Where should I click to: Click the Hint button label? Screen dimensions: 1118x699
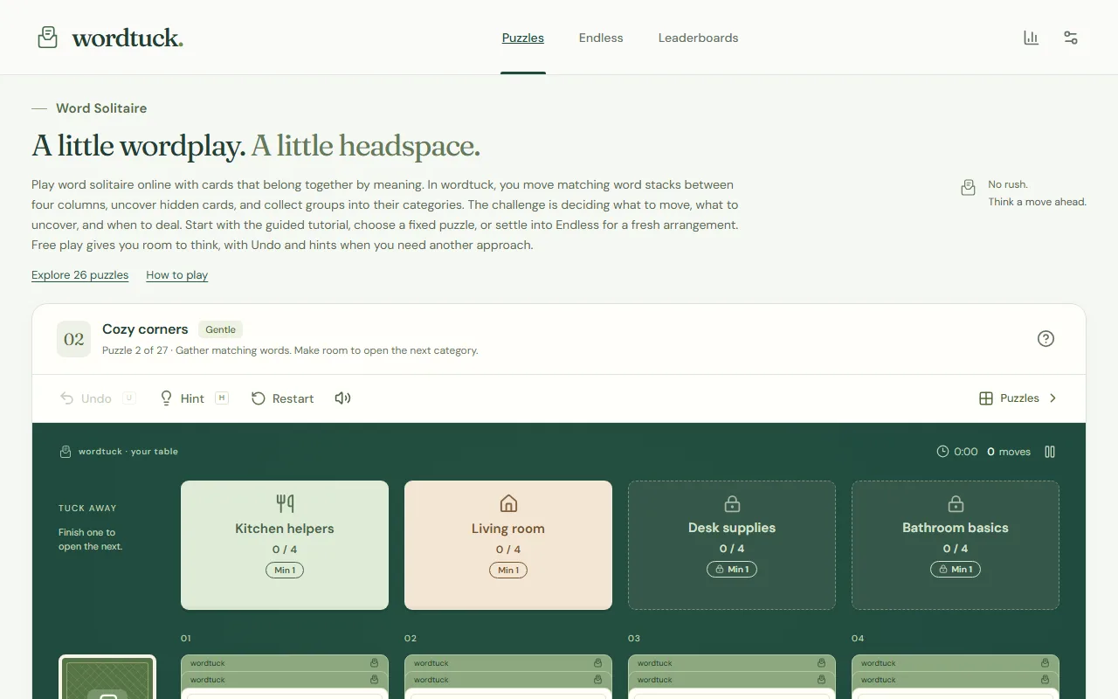192,398
